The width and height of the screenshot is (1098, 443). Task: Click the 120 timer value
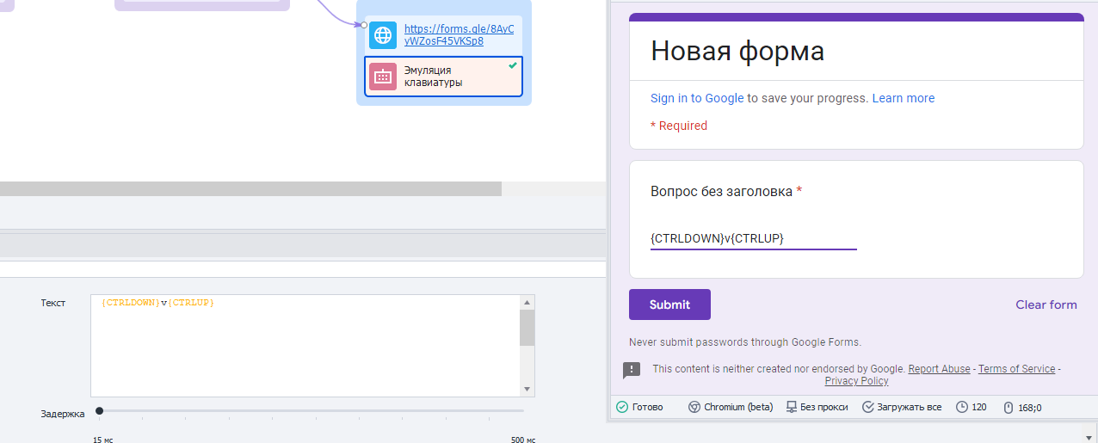[x=979, y=407]
